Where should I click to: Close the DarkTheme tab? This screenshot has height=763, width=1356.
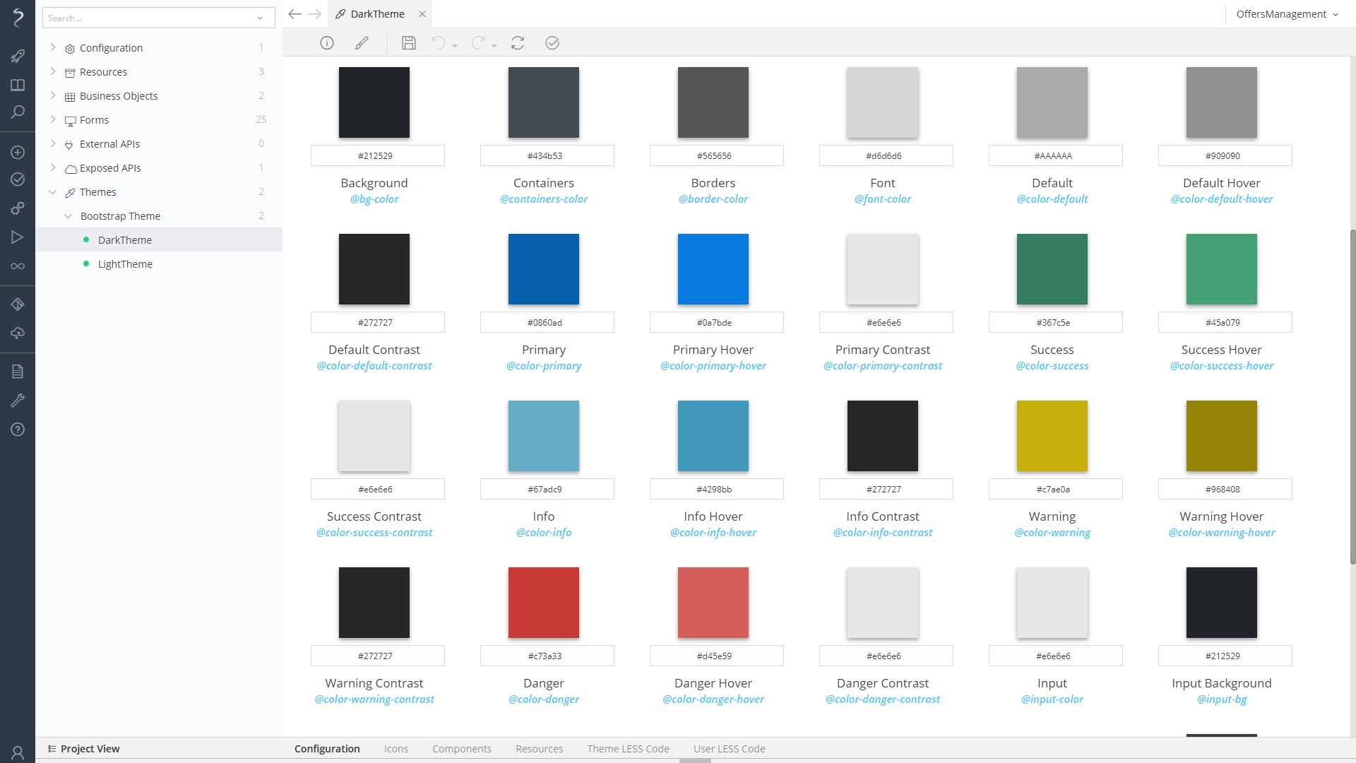tap(422, 14)
